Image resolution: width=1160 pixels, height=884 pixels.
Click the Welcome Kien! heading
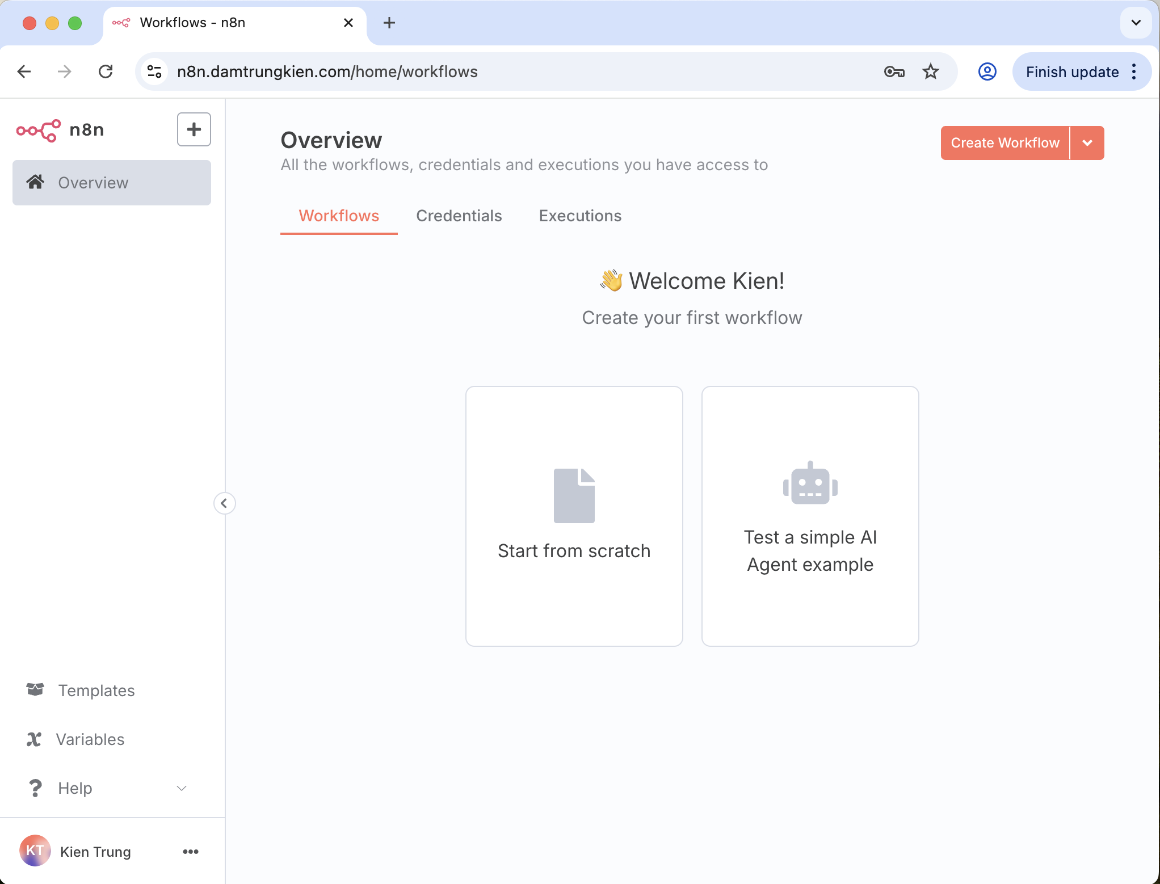(x=692, y=281)
